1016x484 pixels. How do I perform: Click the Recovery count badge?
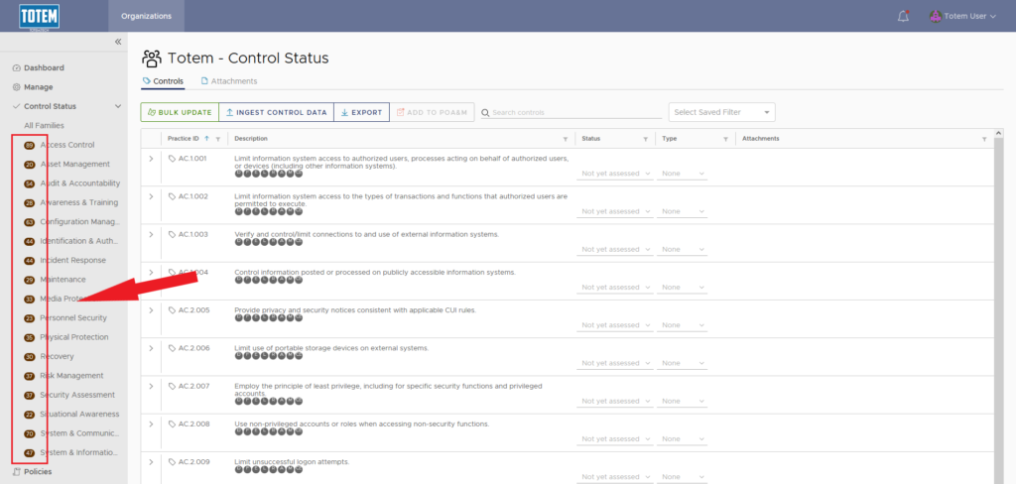[29, 357]
